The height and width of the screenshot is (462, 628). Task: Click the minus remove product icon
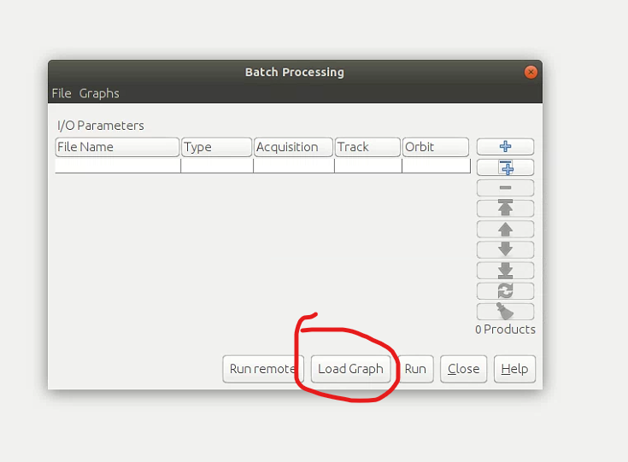(x=505, y=188)
